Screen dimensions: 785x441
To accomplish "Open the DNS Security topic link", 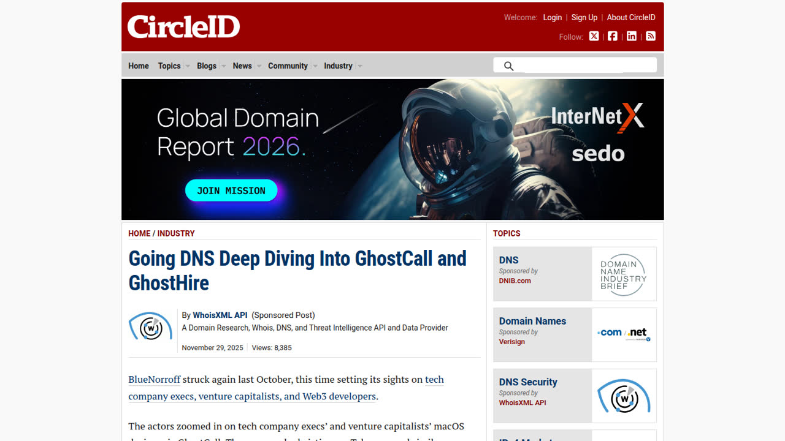I will (528, 382).
